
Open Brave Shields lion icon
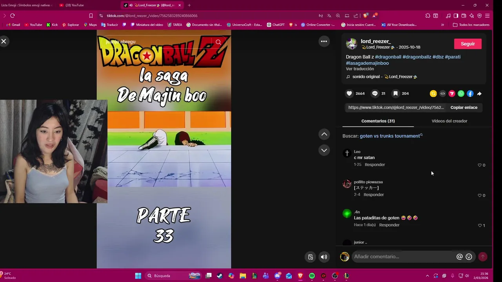click(366, 16)
